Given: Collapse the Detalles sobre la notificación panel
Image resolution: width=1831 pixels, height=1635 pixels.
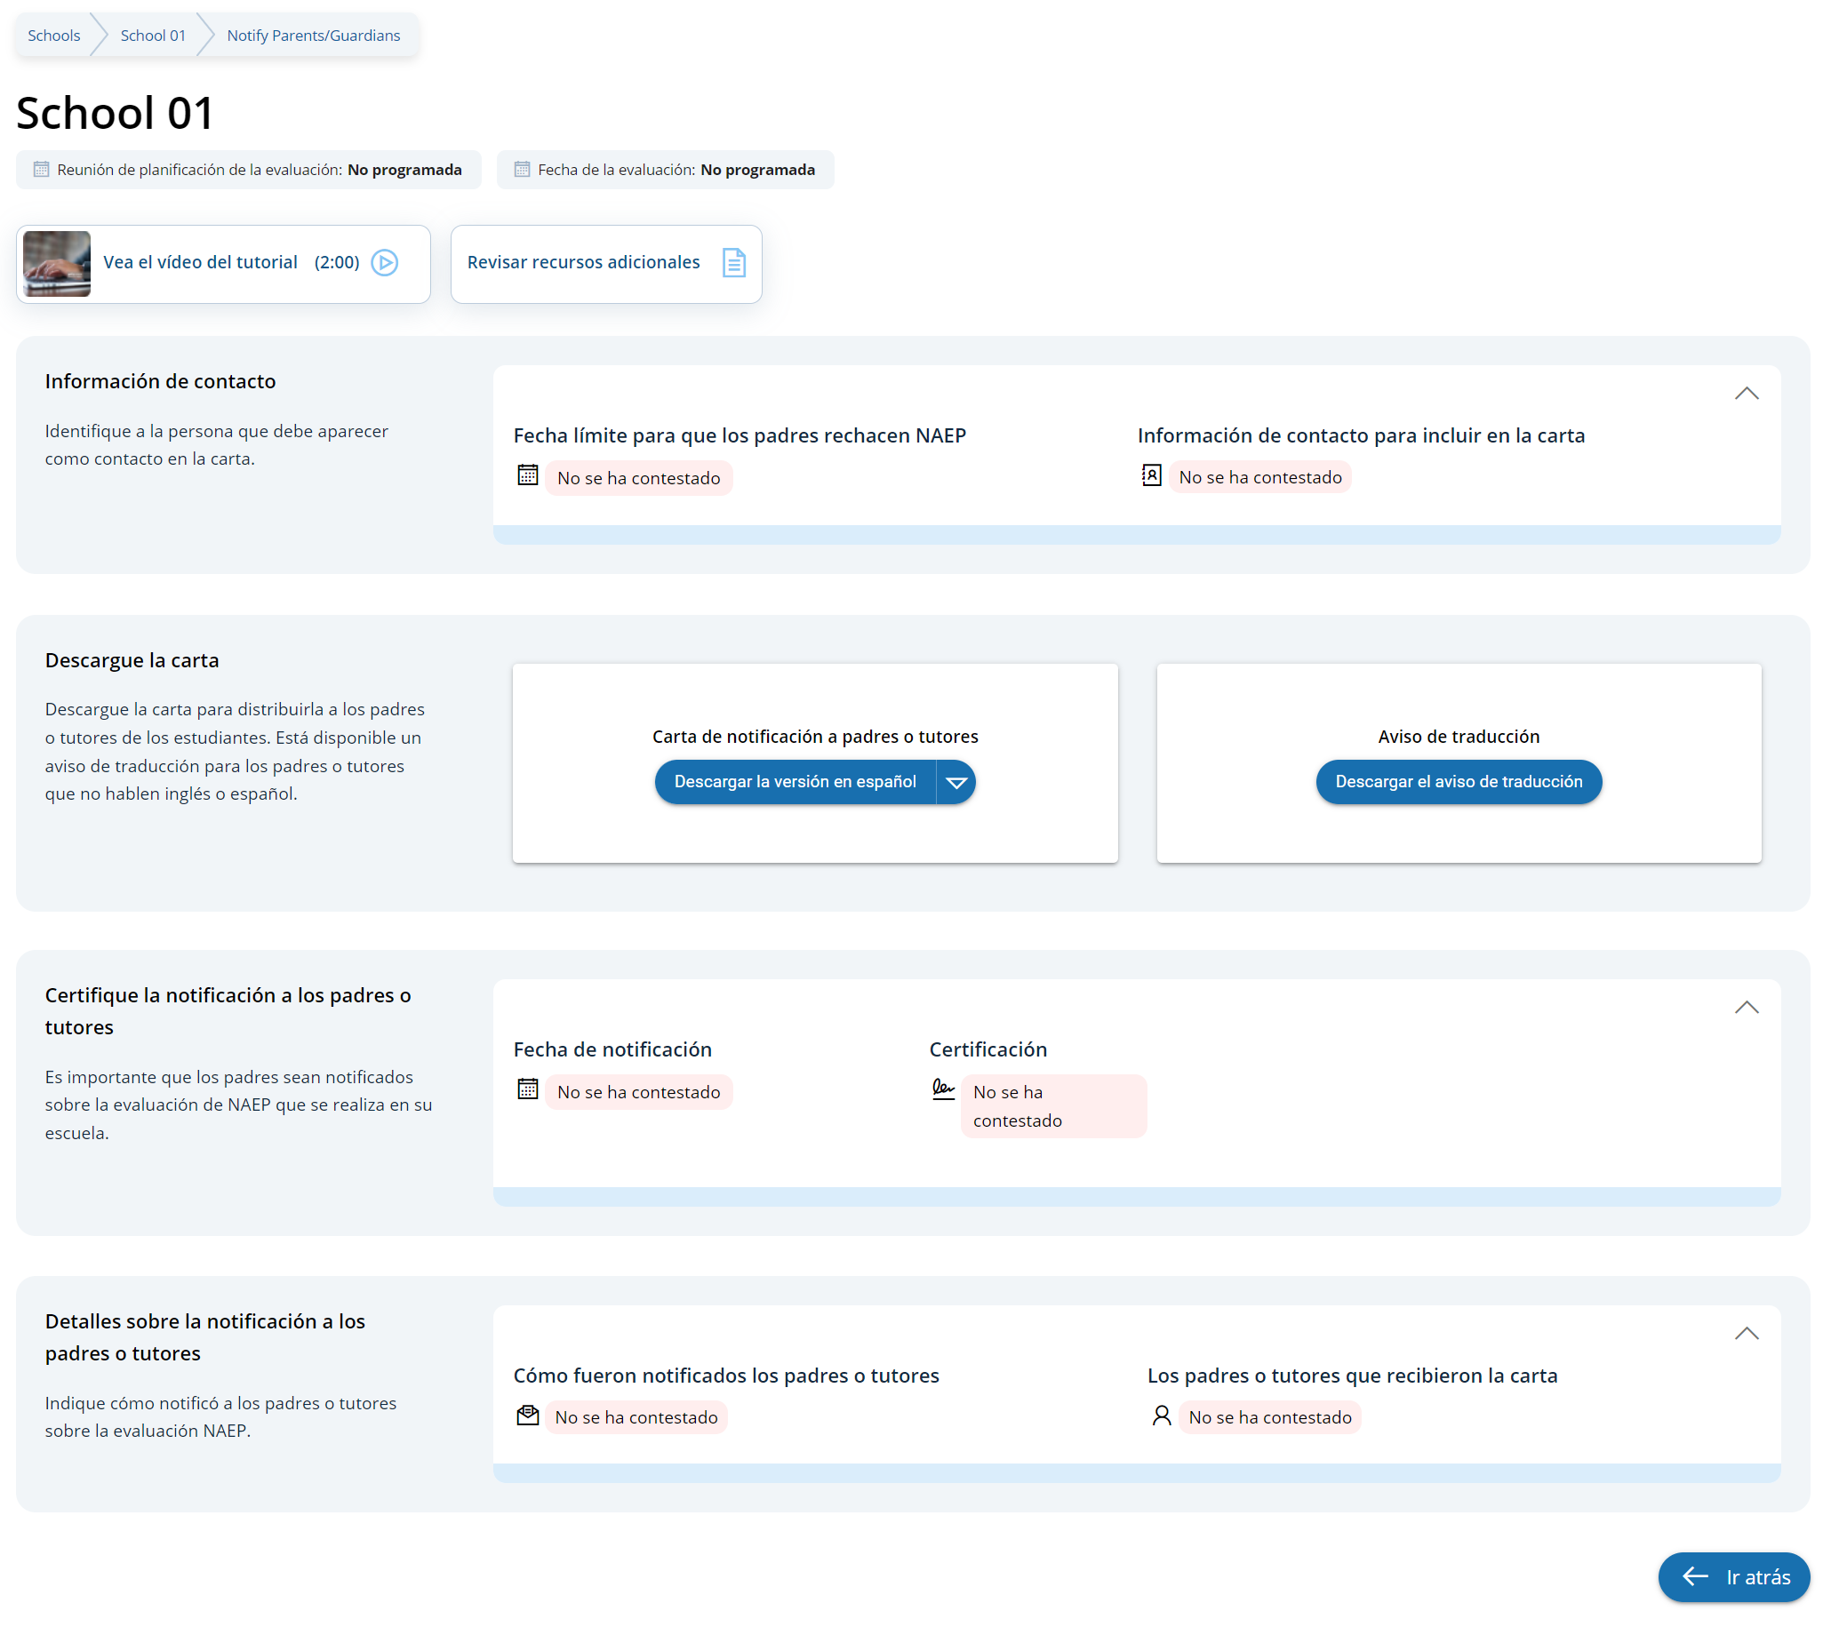Looking at the screenshot, I should (1746, 1333).
